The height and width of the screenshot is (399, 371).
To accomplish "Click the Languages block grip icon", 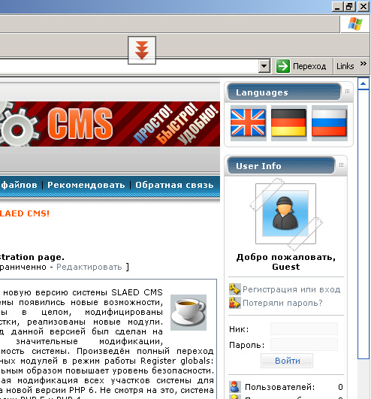I will click(x=348, y=92).
